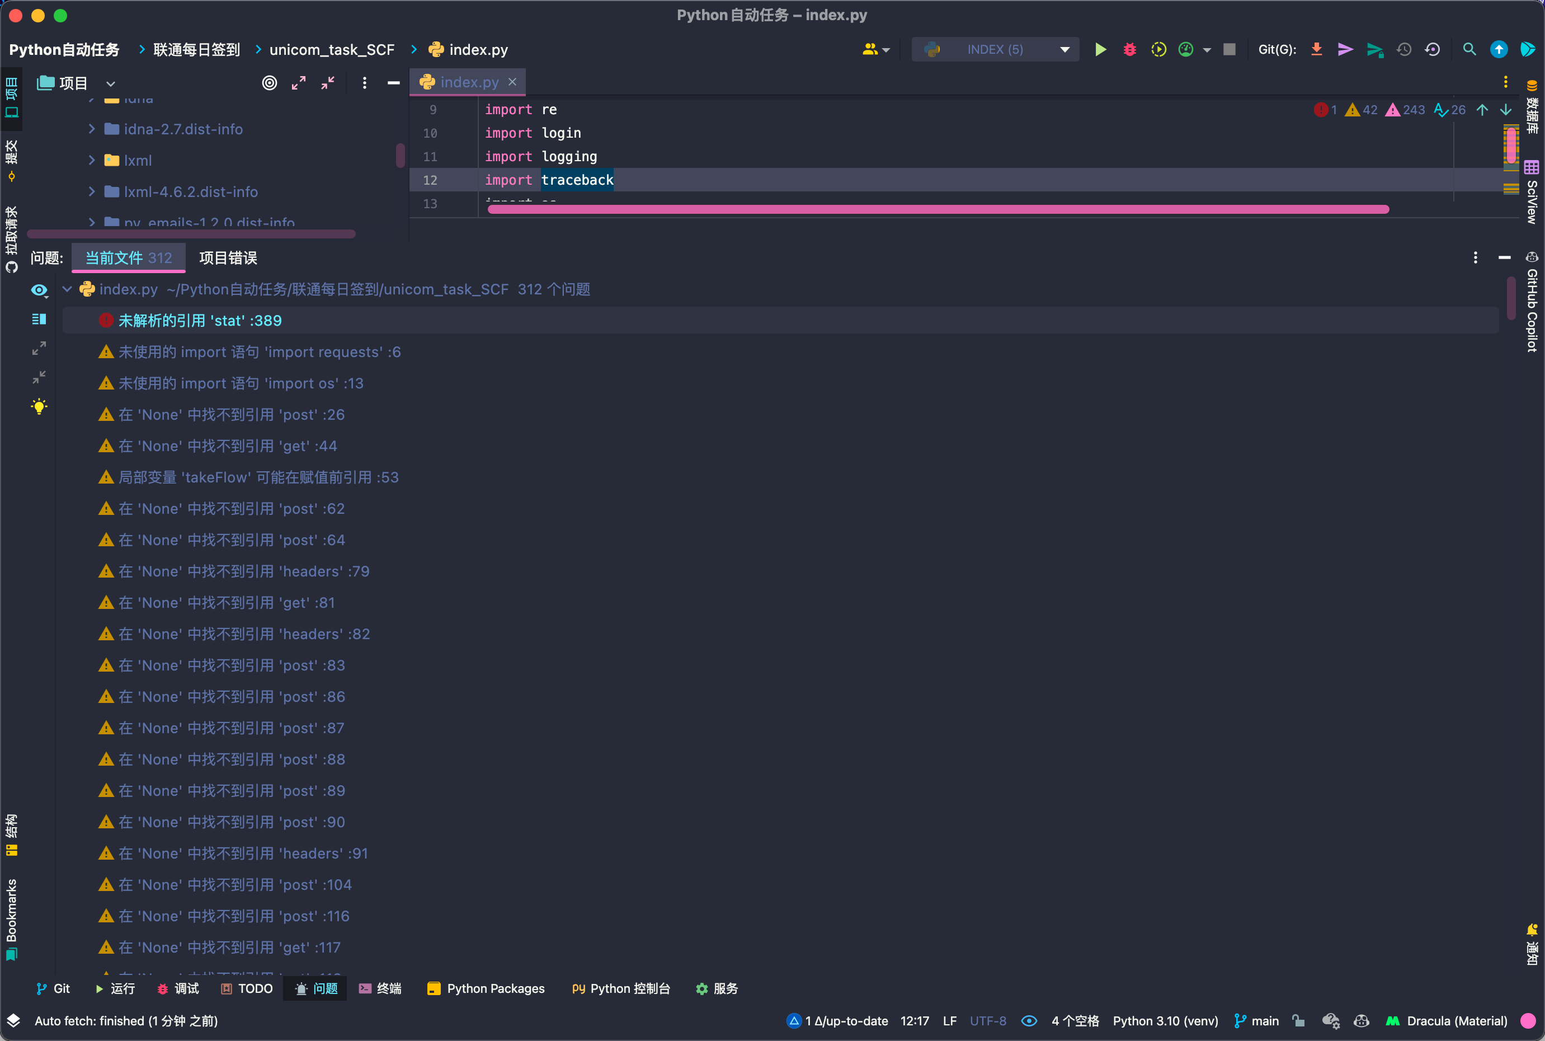The width and height of the screenshot is (1545, 1041).
Task: Switch to the 项目错误 tab
Action: click(228, 258)
